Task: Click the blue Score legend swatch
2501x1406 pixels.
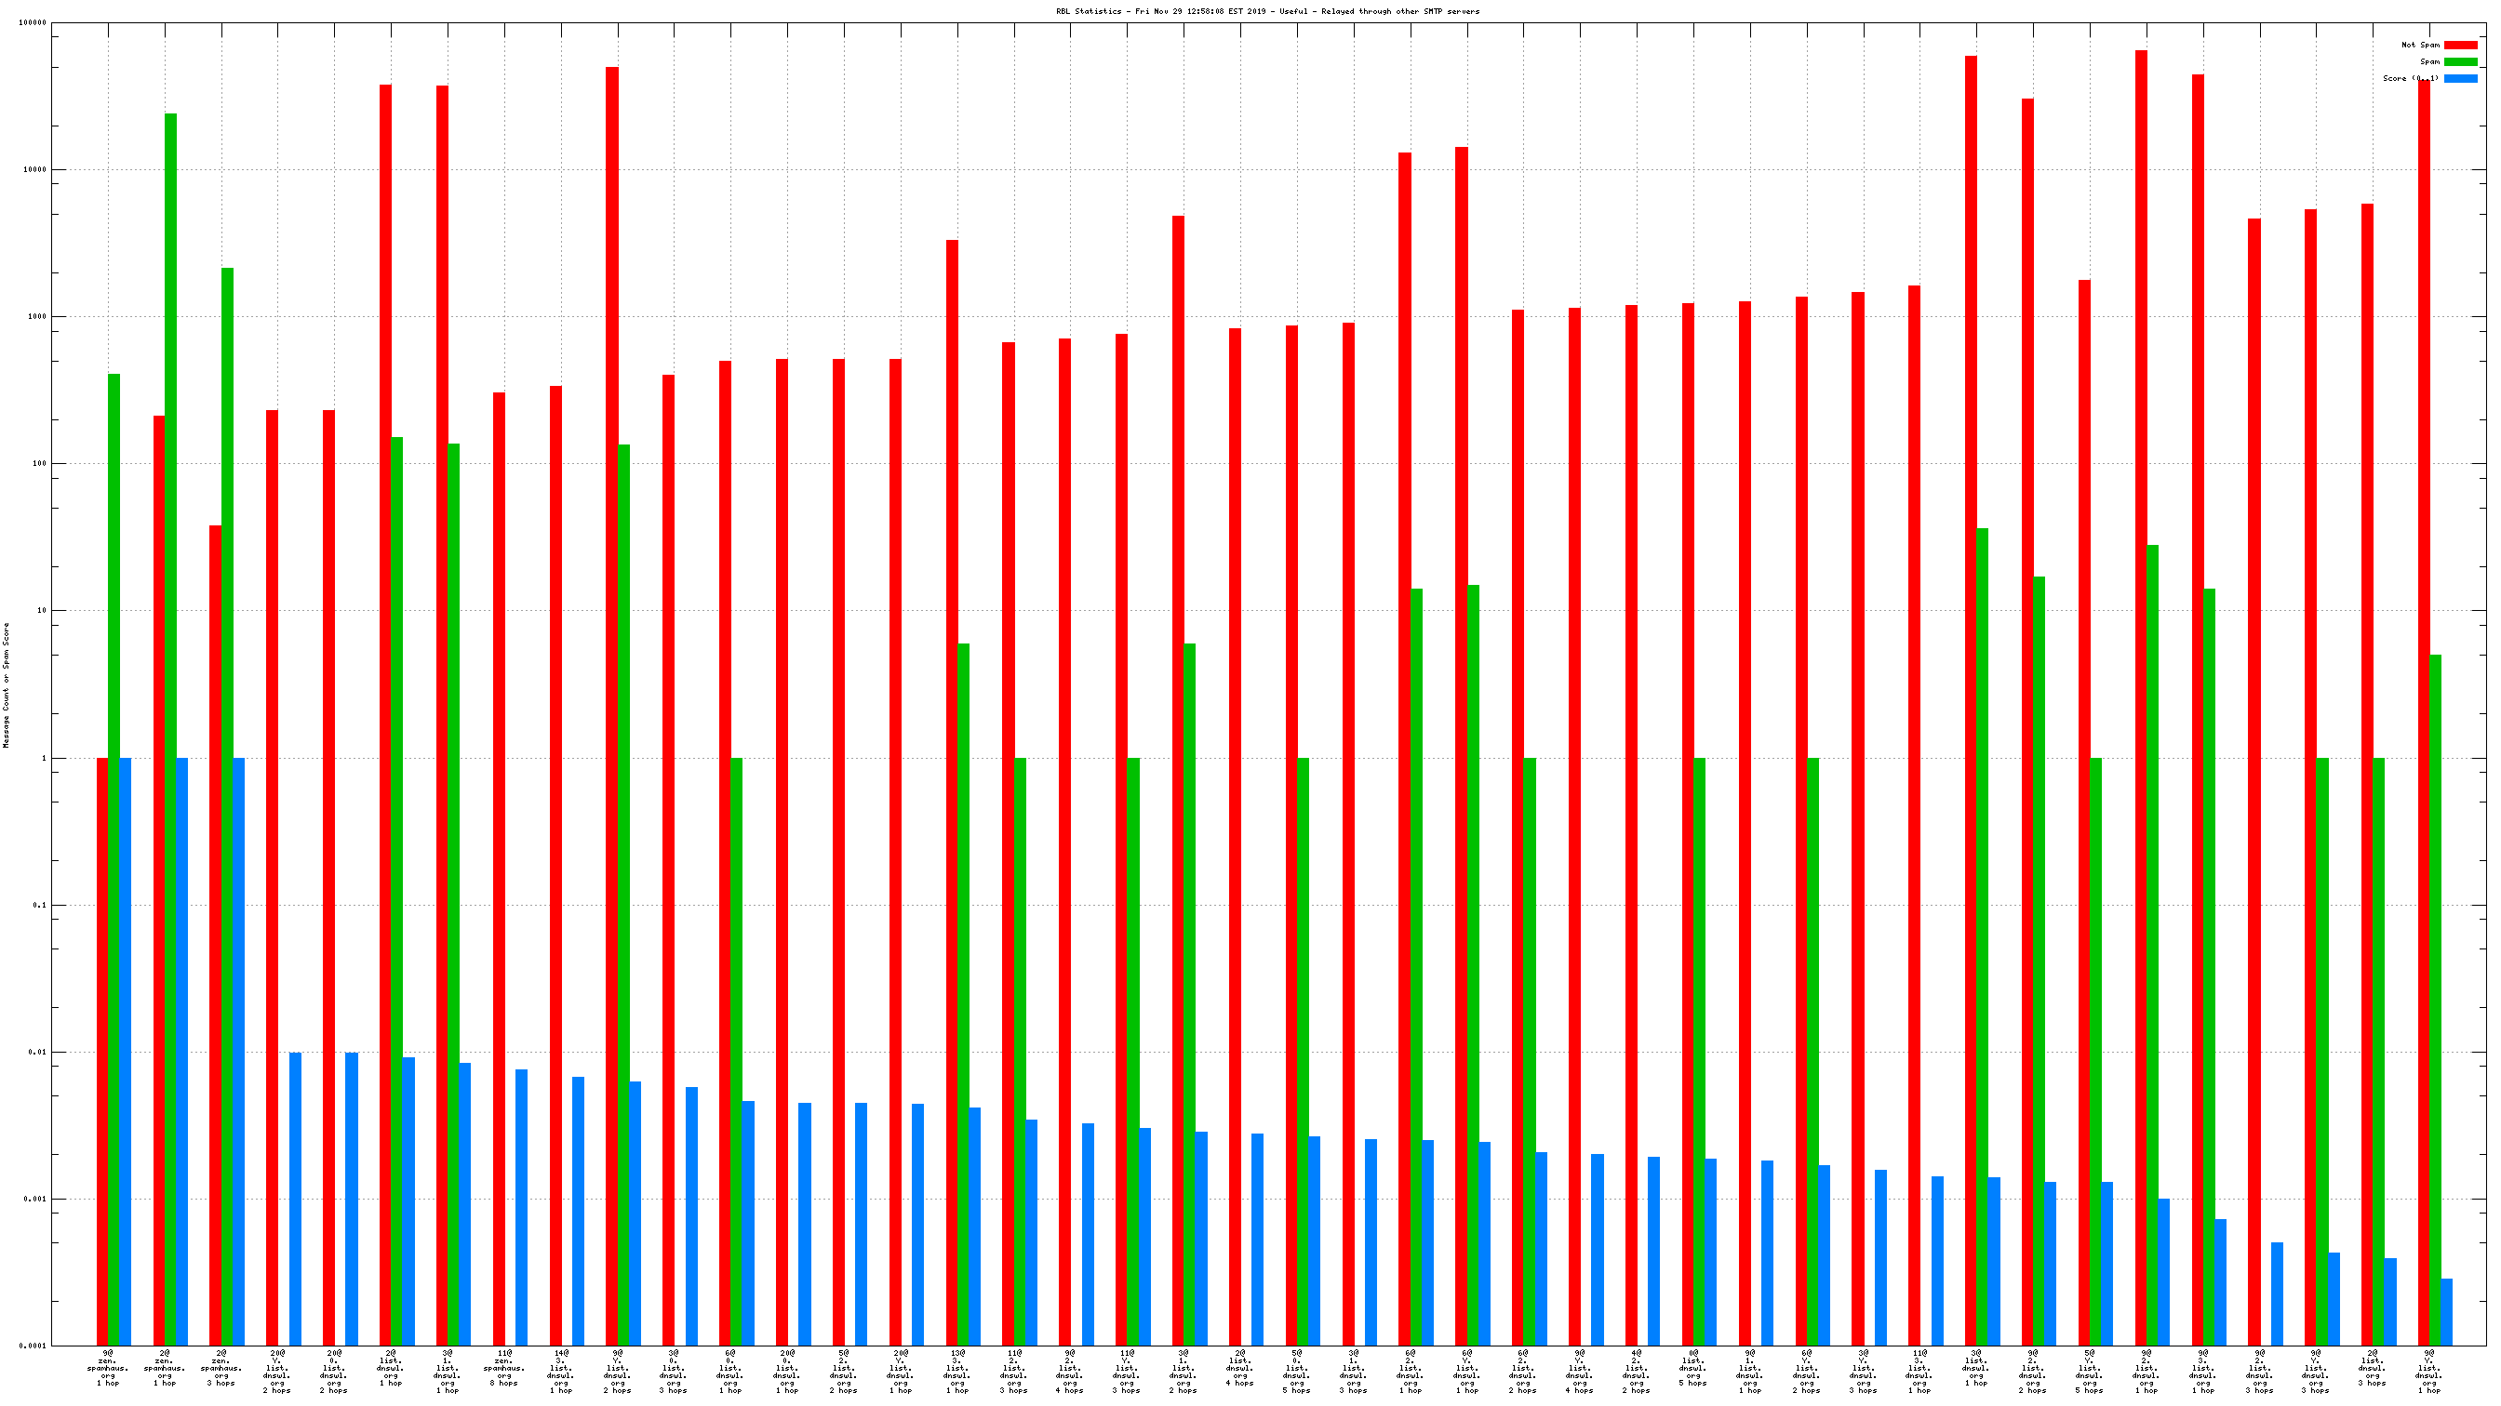Action: click(x=2459, y=79)
